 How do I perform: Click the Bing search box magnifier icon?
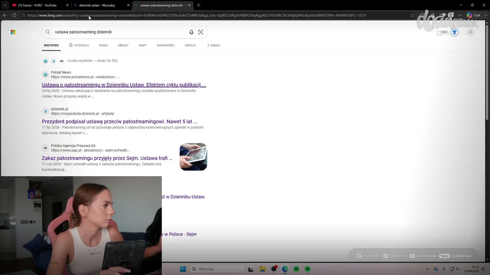[48, 32]
